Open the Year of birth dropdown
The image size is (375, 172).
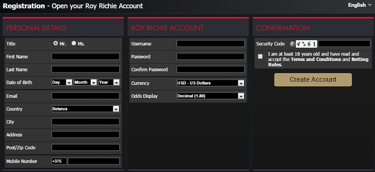point(109,82)
